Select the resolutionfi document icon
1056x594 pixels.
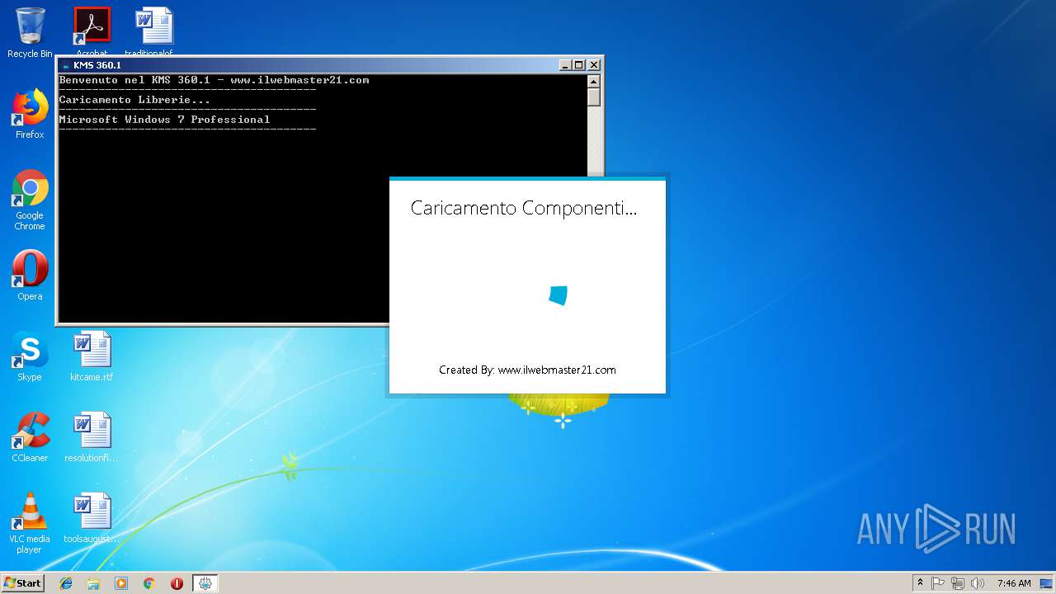click(x=92, y=437)
